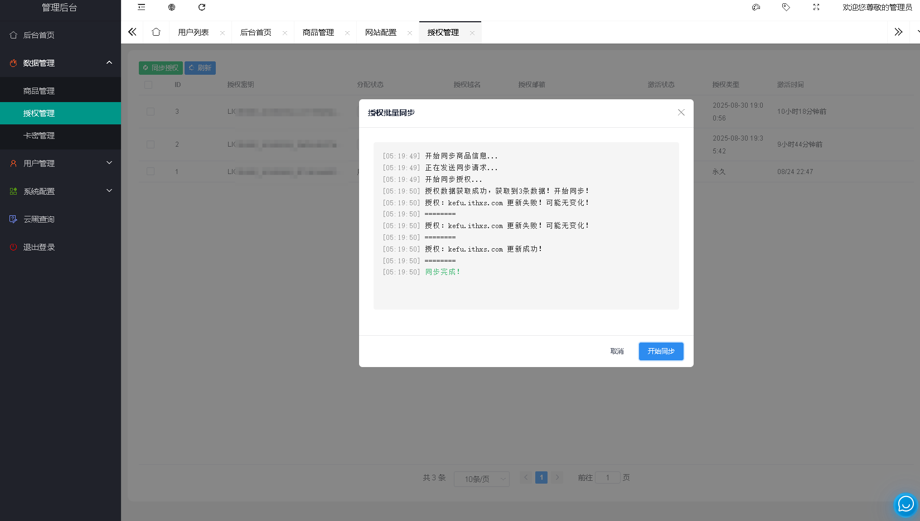Enter fullscreen mode via the expand icon
Viewport: 920px width, 521px height.
click(816, 7)
